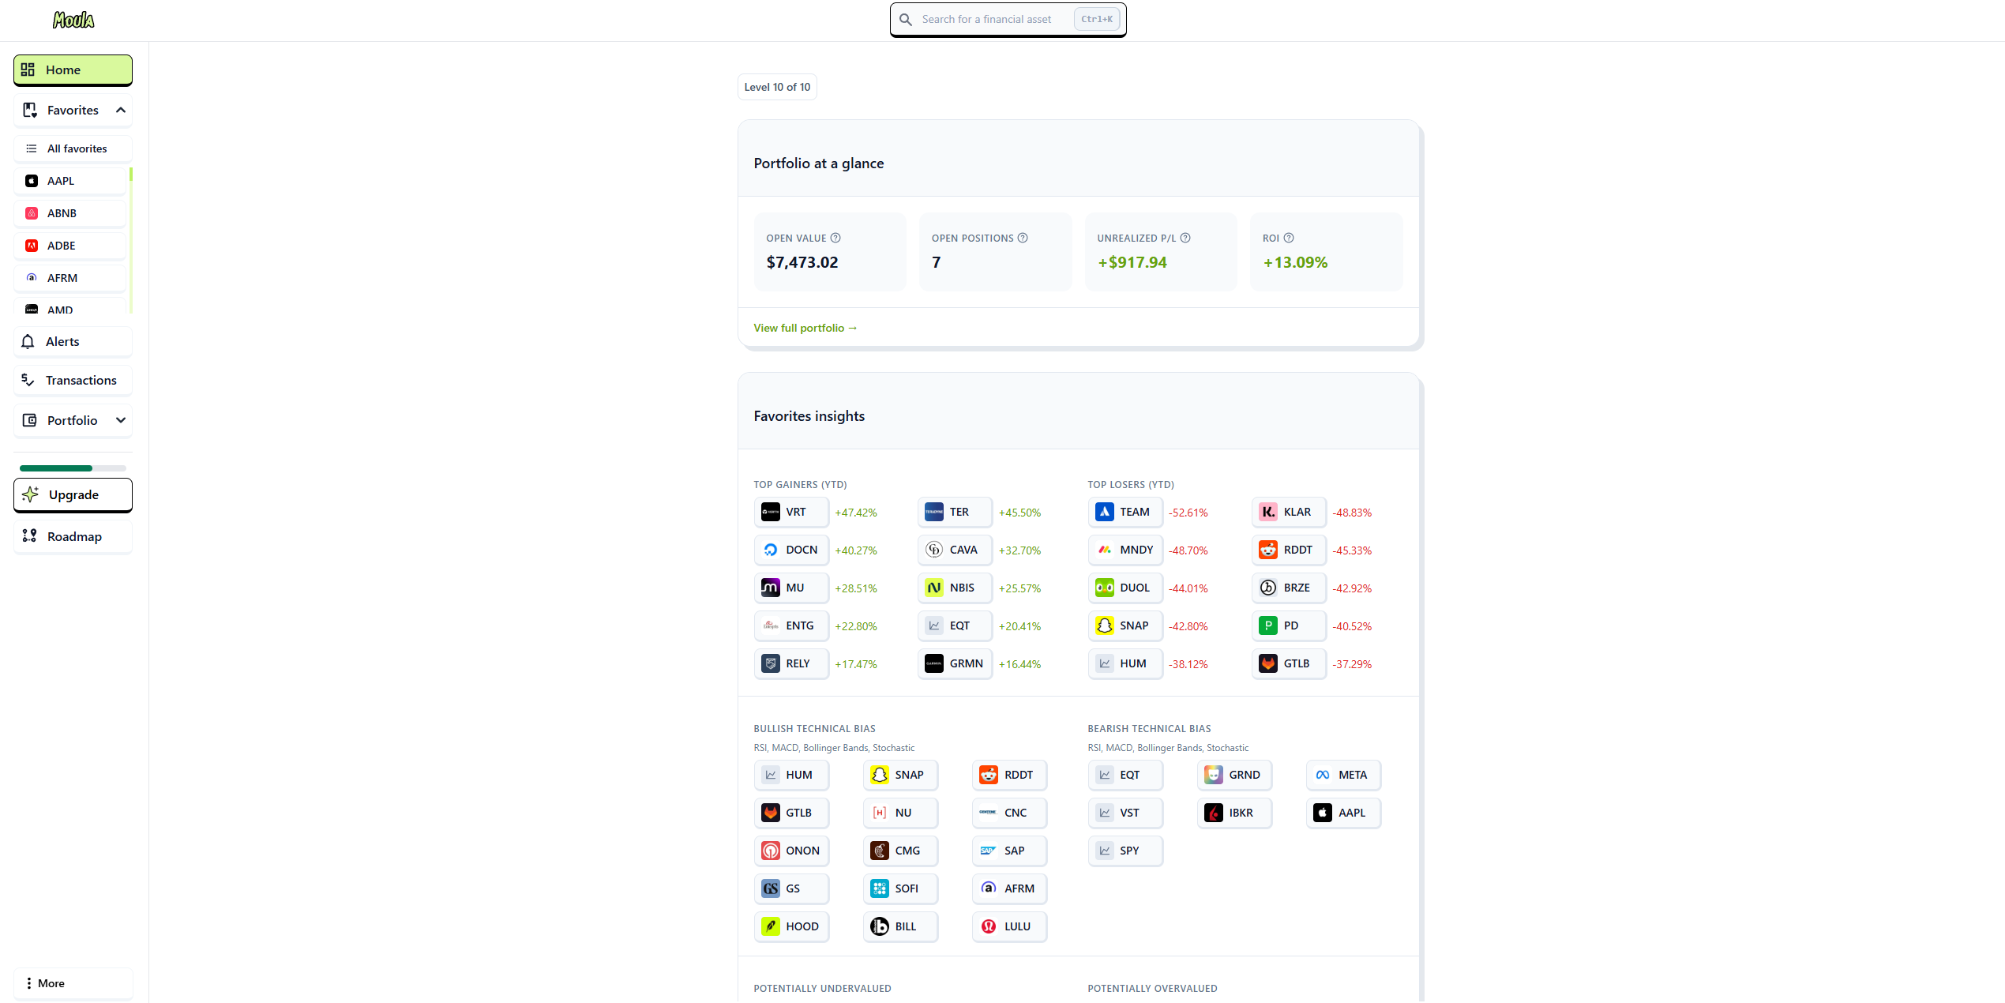This screenshot has height=1003, width=2005.
Task: Click the DOCN logo in top gainers
Action: pyautogui.click(x=771, y=550)
